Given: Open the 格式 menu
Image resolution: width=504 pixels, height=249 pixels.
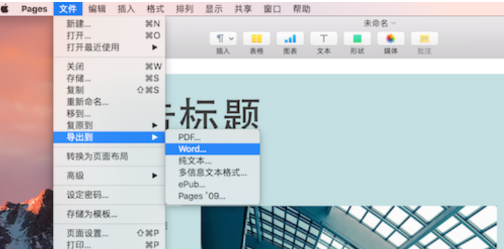Looking at the screenshot, I should 155,9.
